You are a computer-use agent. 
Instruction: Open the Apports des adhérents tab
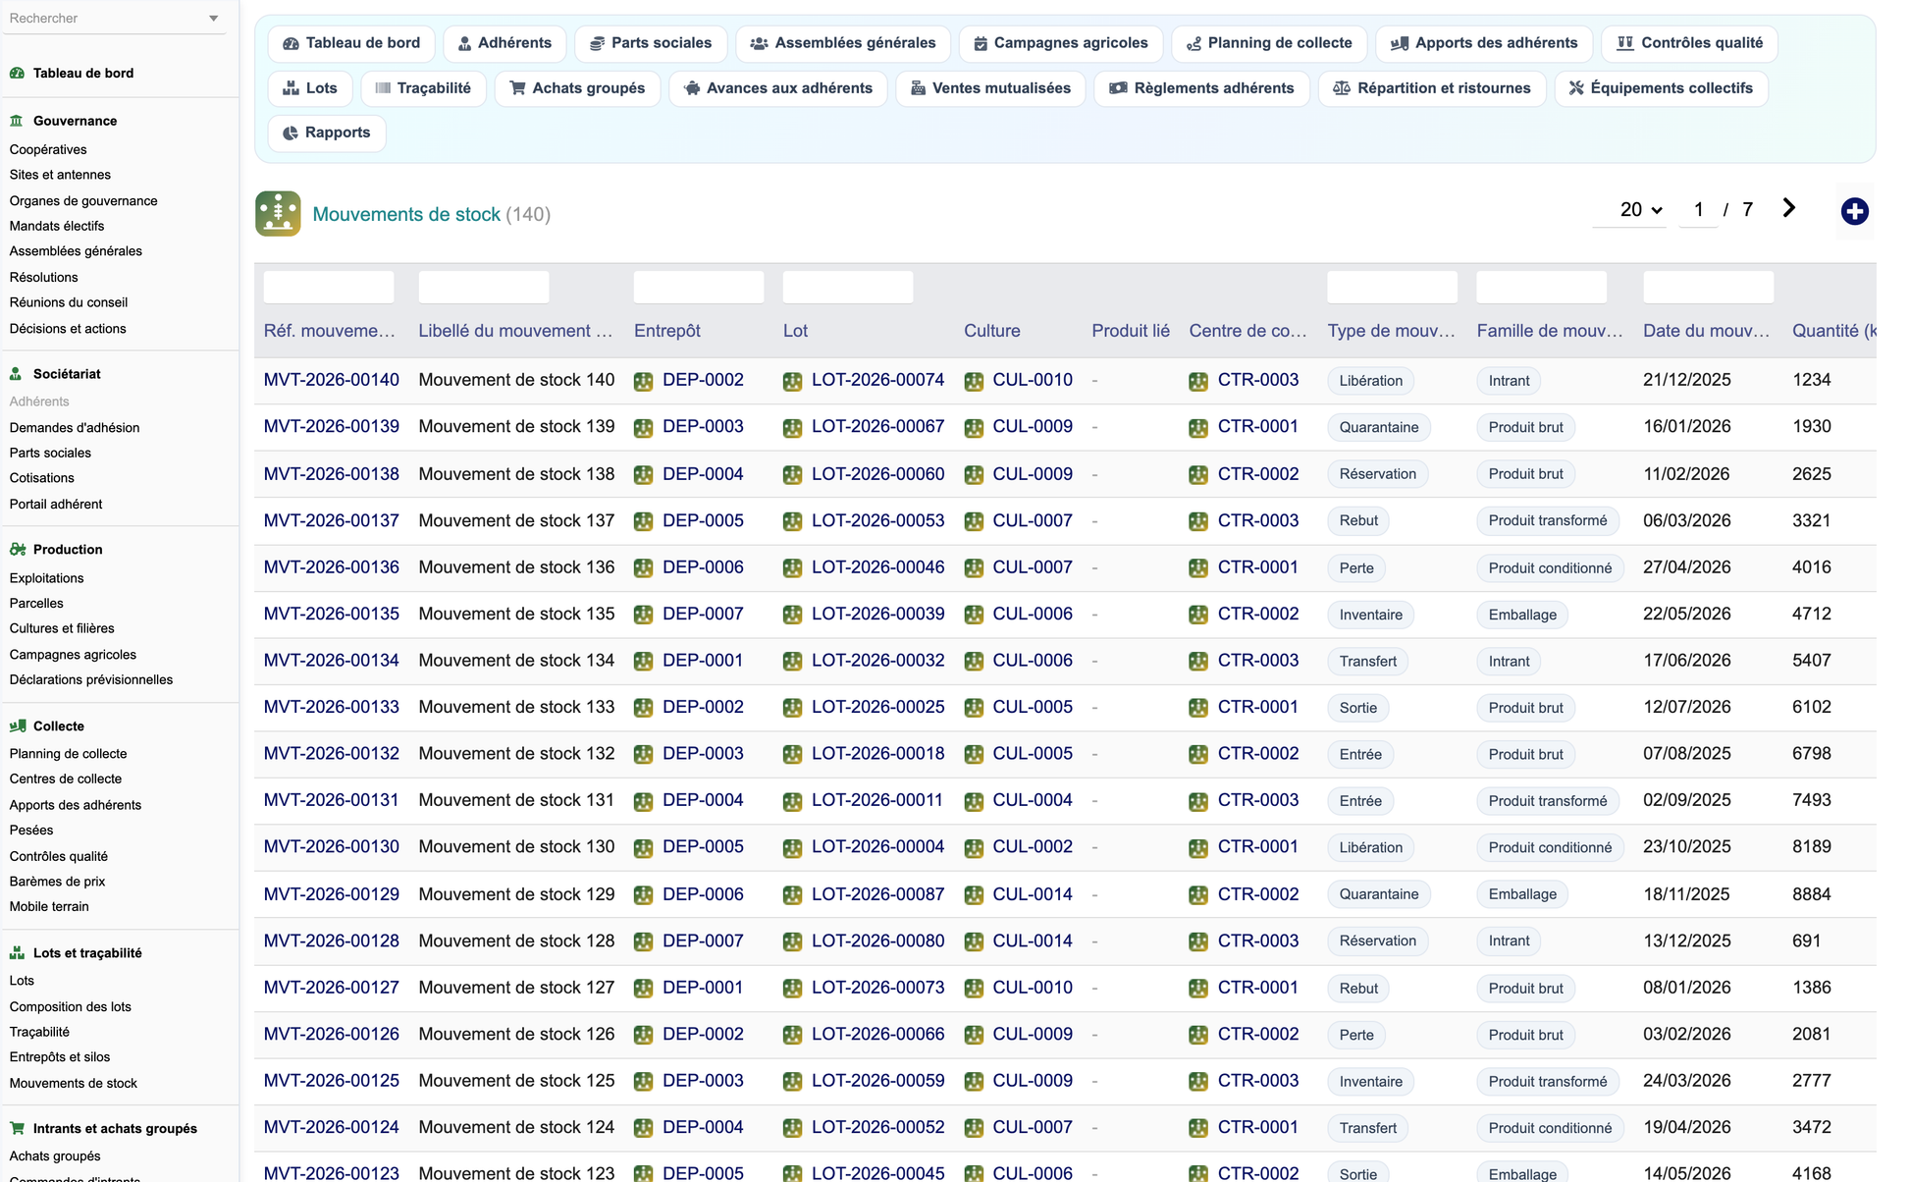tap(1484, 43)
